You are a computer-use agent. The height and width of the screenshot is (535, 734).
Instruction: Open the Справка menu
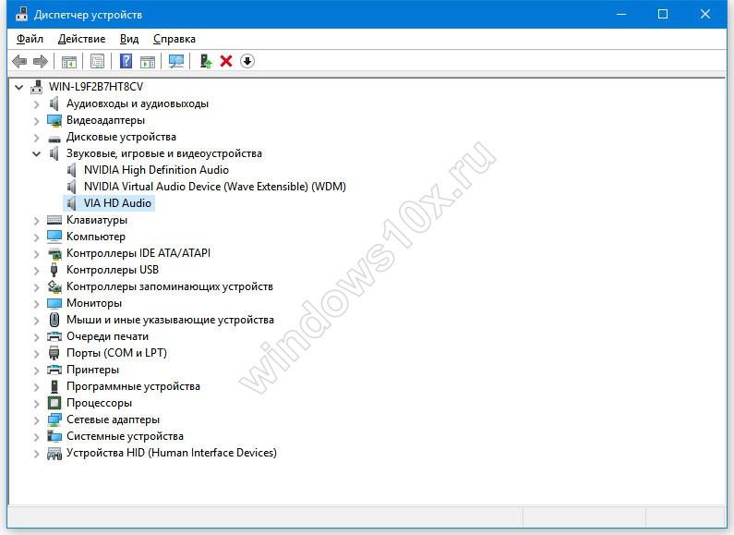pos(174,39)
